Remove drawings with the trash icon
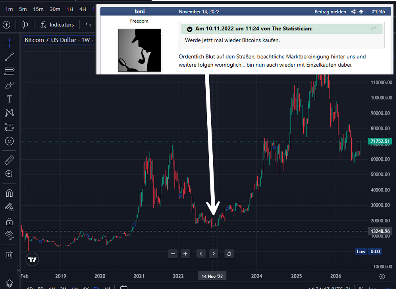 (10, 255)
